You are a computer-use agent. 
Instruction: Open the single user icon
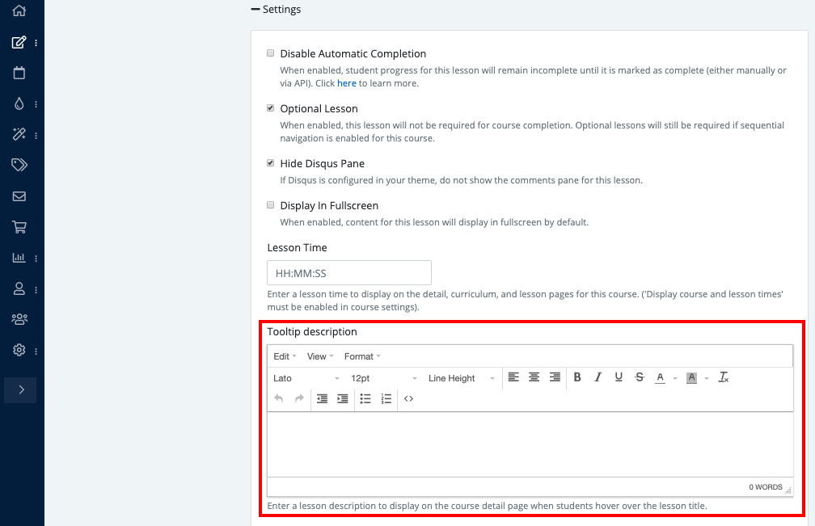[x=19, y=288]
